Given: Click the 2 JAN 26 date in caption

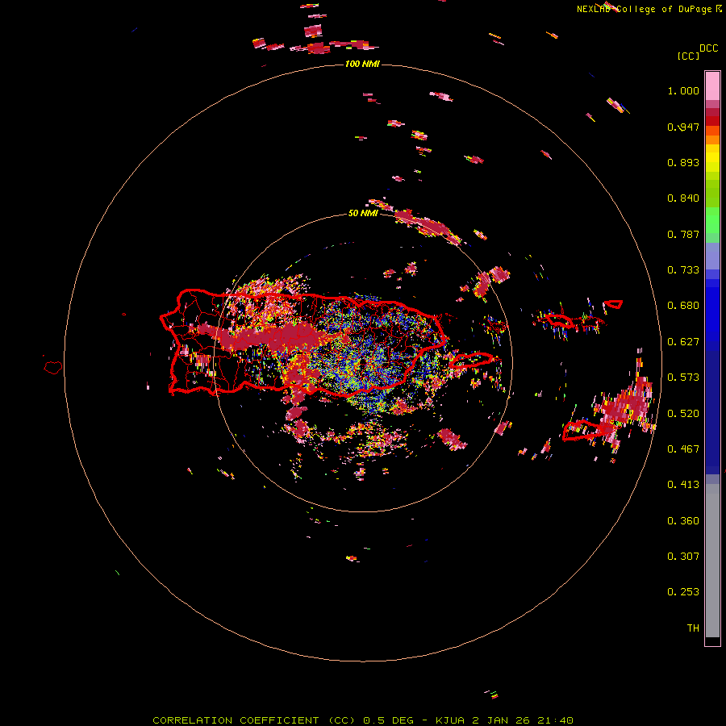Looking at the screenshot, I should [503, 720].
